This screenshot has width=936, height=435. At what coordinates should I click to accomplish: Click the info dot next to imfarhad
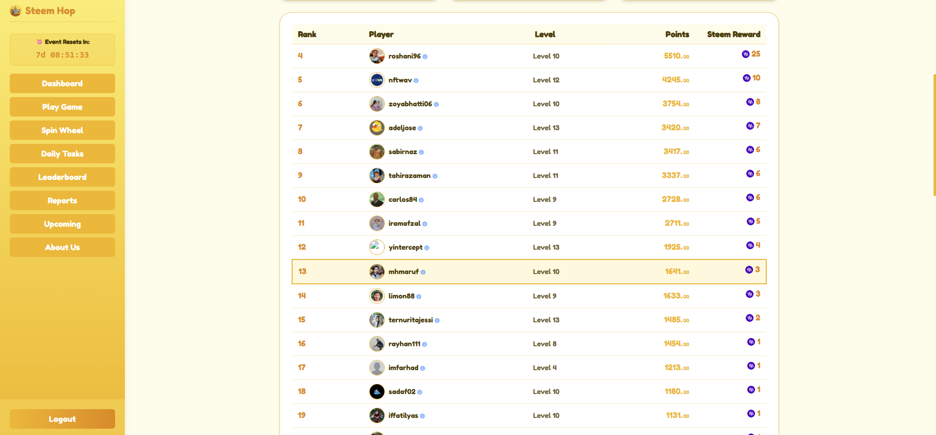tap(423, 369)
